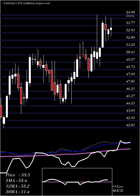The height and width of the screenshot is (196, 140).
Task: Select the 43.69 price axis label
Action: click(x=130, y=111)
